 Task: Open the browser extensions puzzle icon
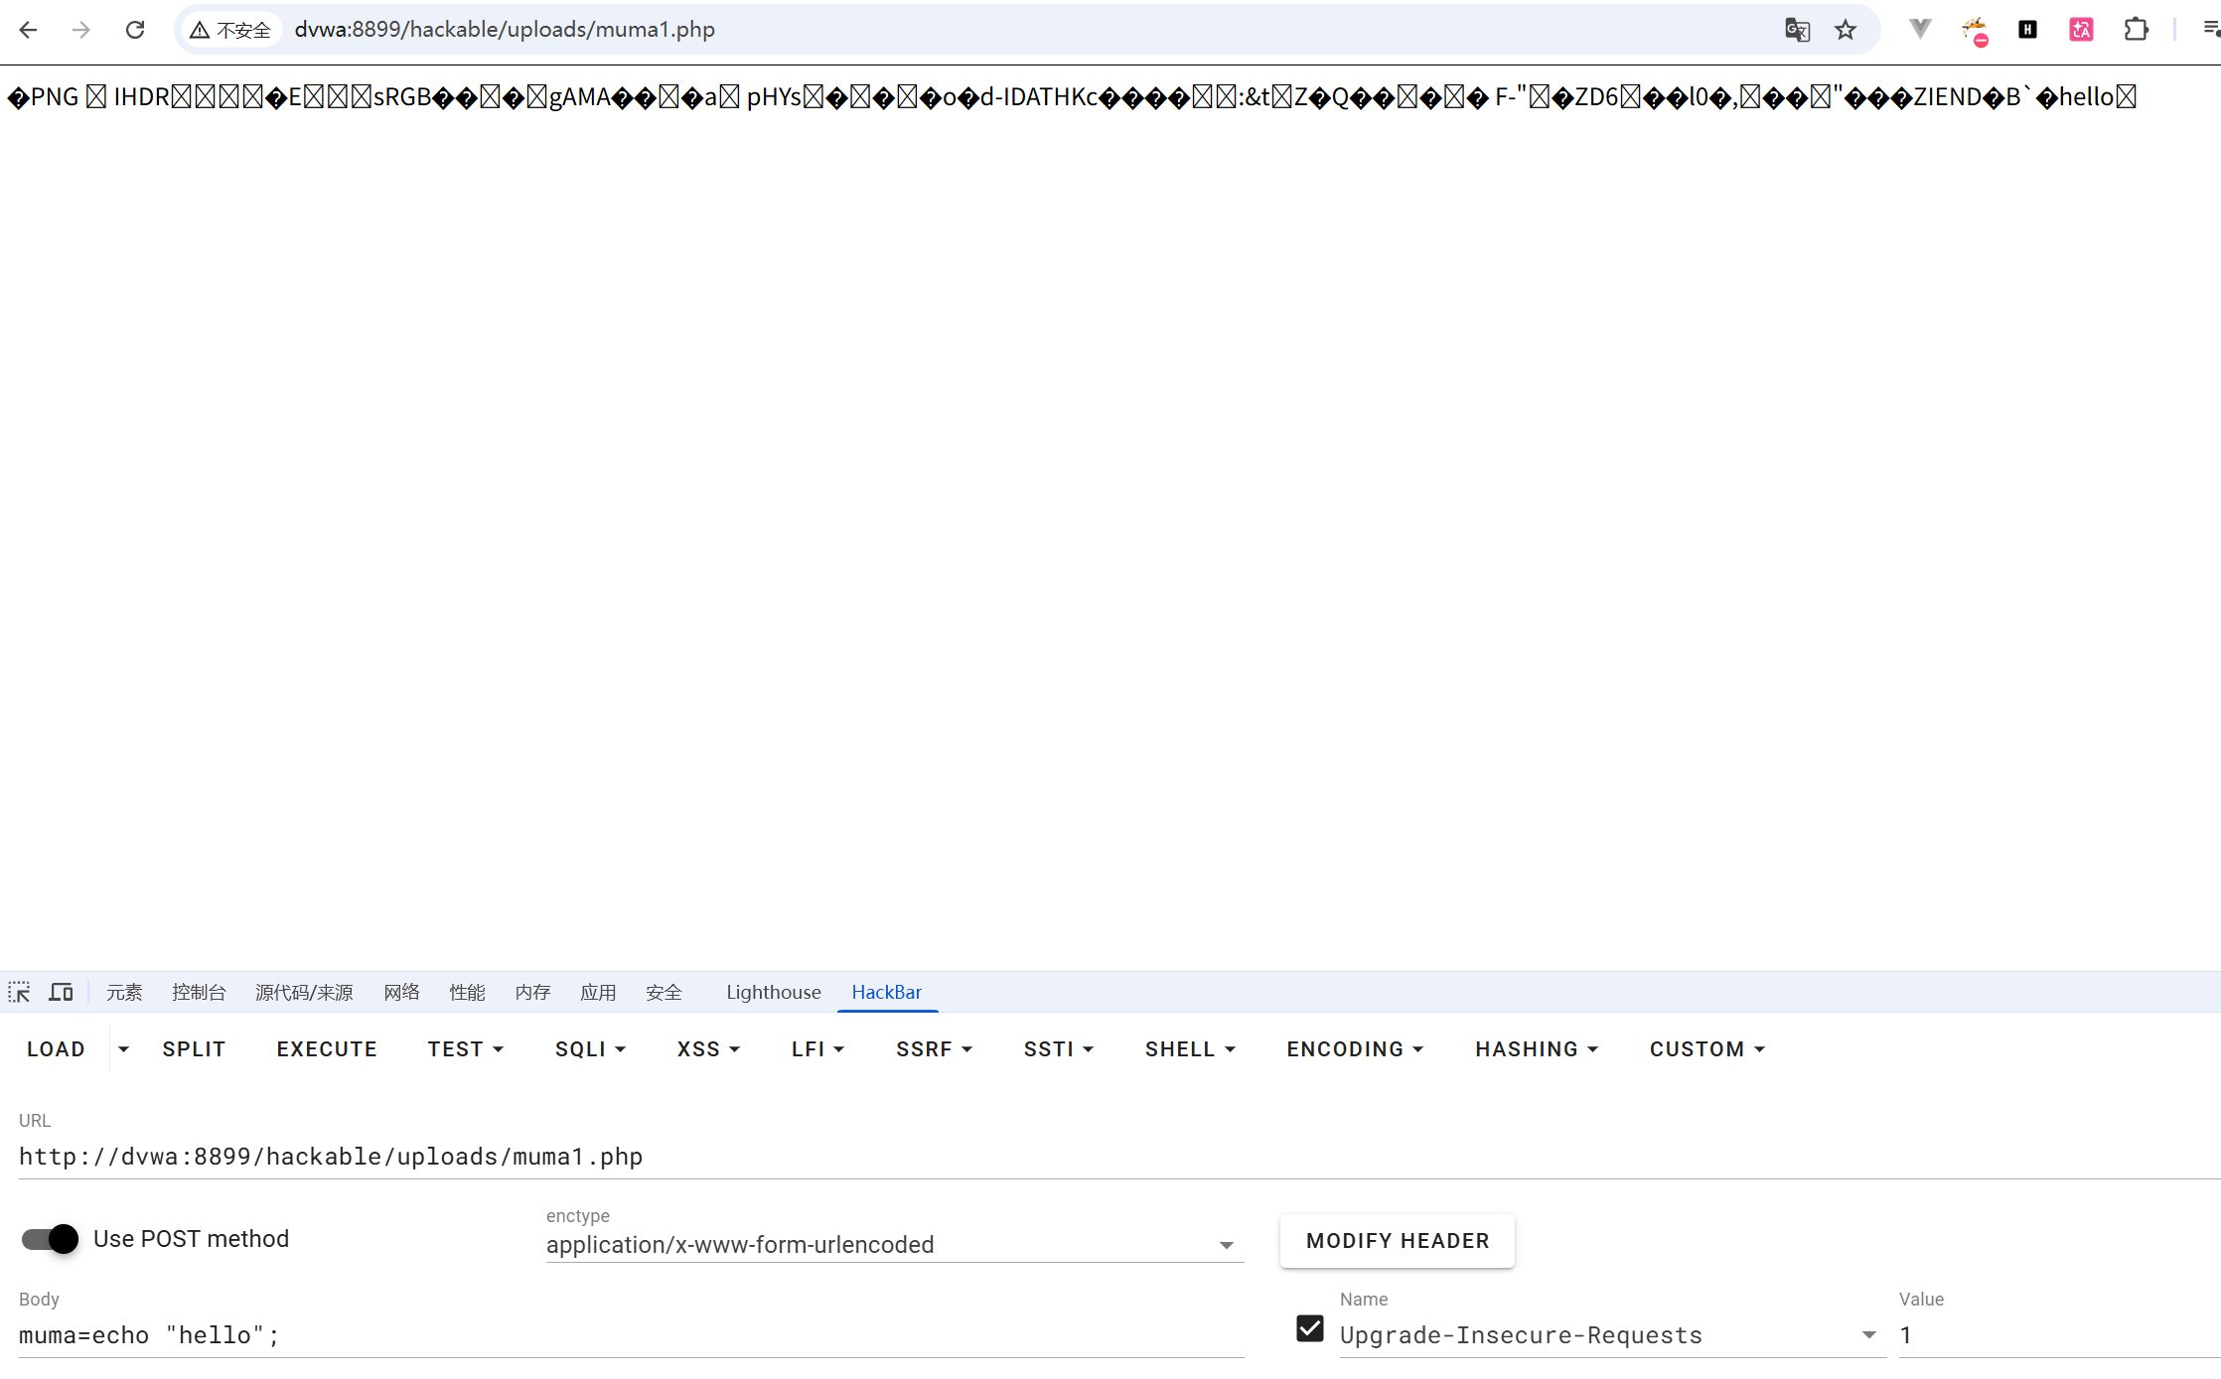point(2136,30)
